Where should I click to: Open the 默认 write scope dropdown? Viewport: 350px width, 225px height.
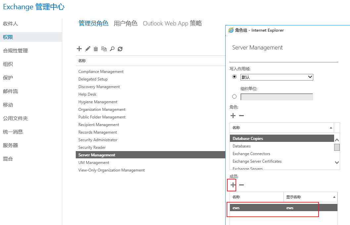[277, 77]
